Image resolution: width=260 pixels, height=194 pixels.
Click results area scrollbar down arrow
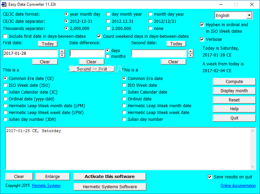(x=253, y=166)
